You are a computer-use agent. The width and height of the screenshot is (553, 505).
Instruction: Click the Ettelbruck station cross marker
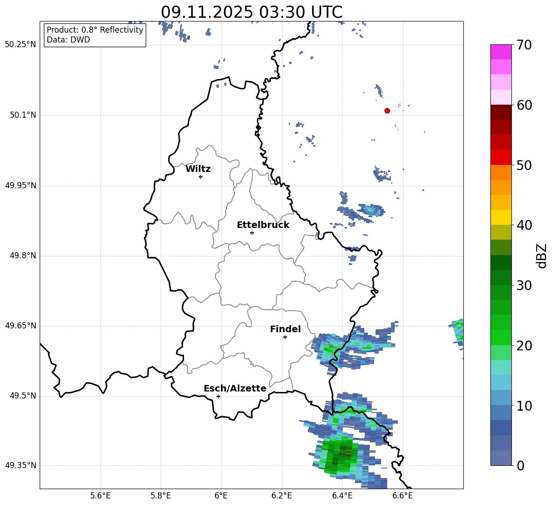(x=252, y=233)
